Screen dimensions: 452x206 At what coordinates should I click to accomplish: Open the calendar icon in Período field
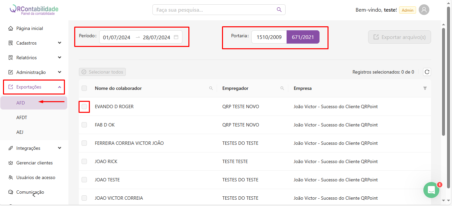coord(176,37)
